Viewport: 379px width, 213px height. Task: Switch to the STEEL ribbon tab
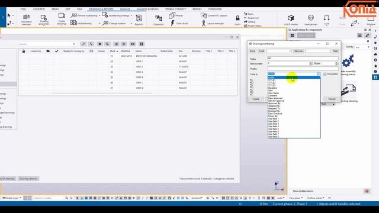23,9
